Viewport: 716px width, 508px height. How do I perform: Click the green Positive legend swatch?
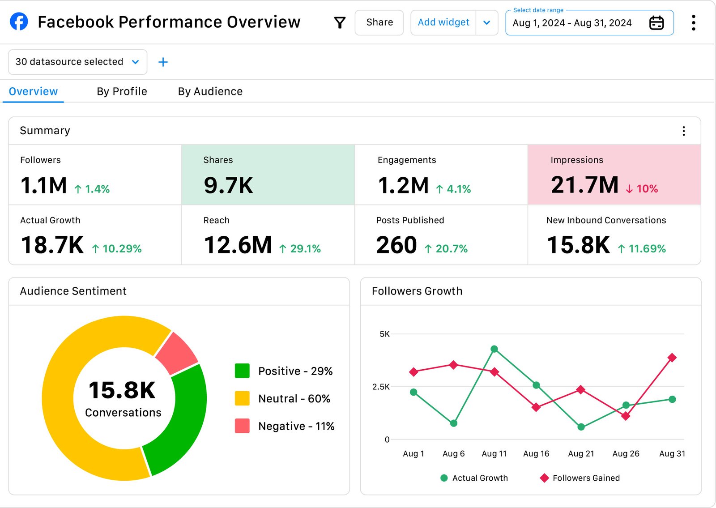(242, 371)
